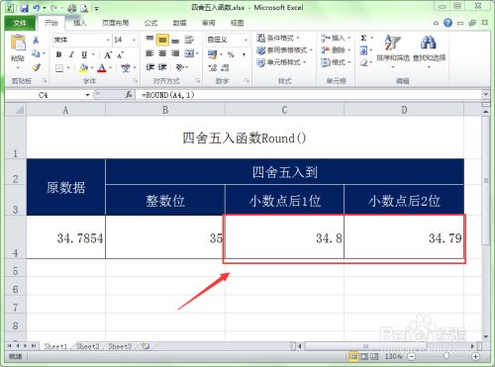
Task: Click the Wrap Text icon
Action: pos(189,40)
